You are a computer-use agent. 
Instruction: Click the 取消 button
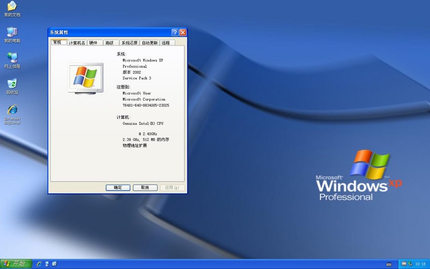pyautogui.click(x=145, y=187)
